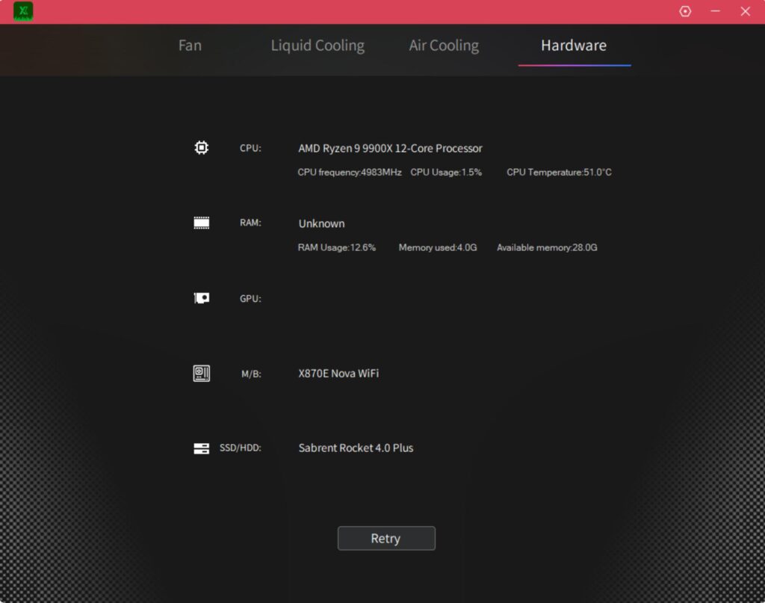Click the M/B: label
The height and width of the screenshot is (603, 765).
(251, 374)
